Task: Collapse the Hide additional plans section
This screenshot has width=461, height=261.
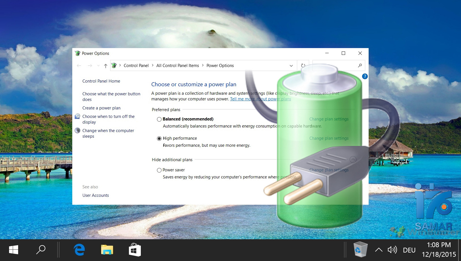Action: 353,159
